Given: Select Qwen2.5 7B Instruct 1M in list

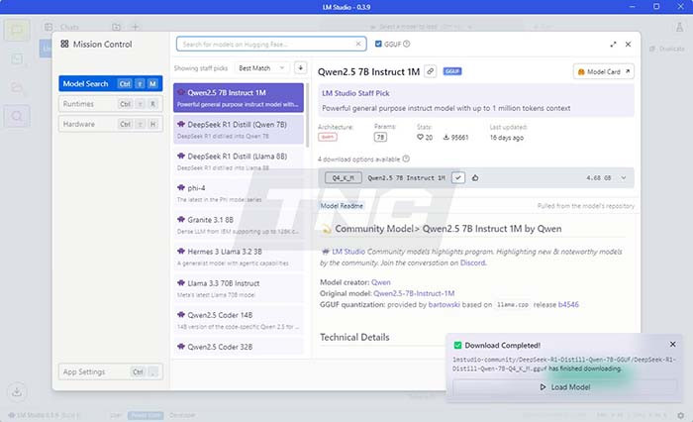Looking at the screenshot, I should 239,98.
